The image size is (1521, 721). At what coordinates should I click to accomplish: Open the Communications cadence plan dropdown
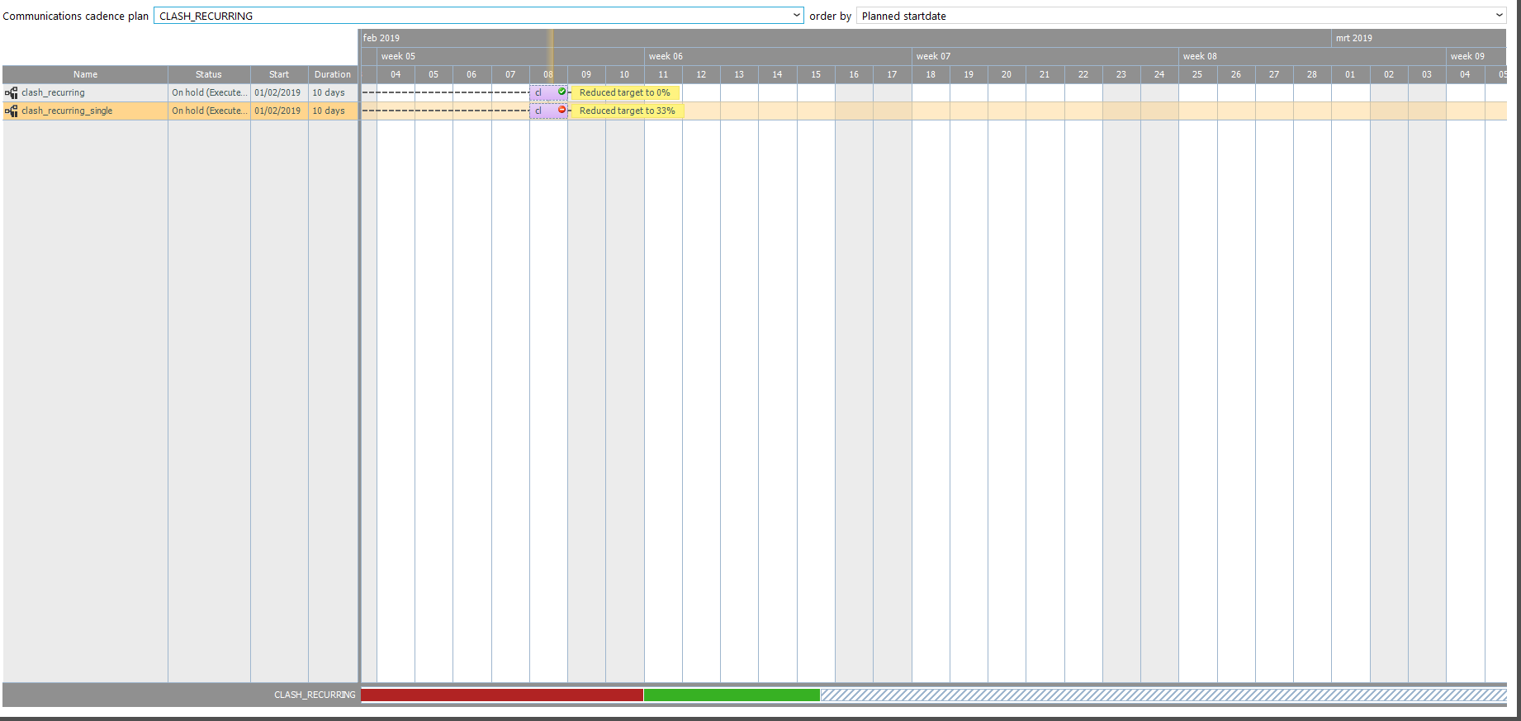[x=796, y=16]
